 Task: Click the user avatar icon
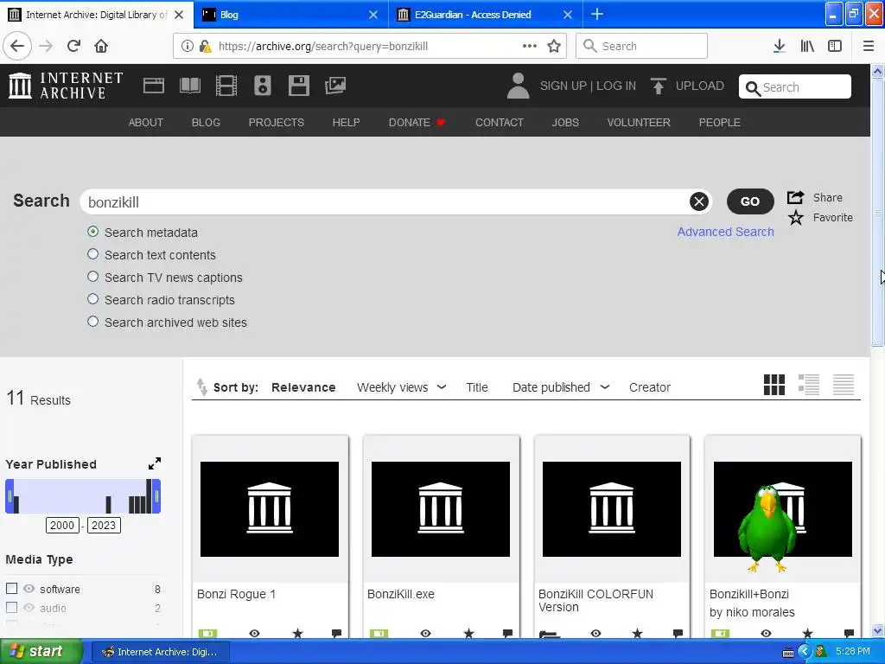(519, 86)
